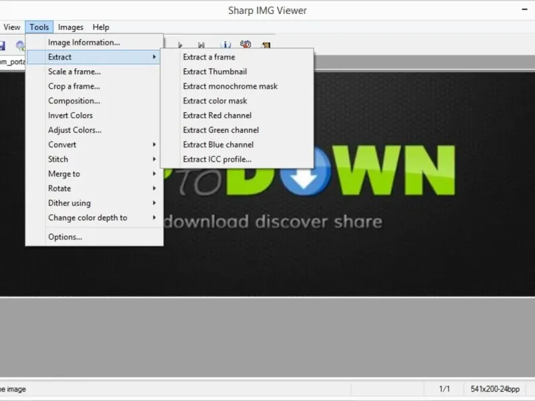Choose Extract color mask
The width and height of the screenshot is (535, 401).
coord(237,101)
